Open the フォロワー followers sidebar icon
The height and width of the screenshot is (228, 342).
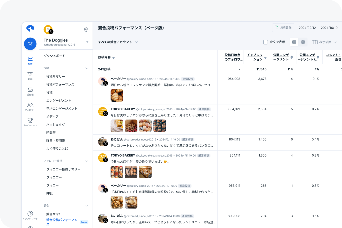tap(30, 106)
